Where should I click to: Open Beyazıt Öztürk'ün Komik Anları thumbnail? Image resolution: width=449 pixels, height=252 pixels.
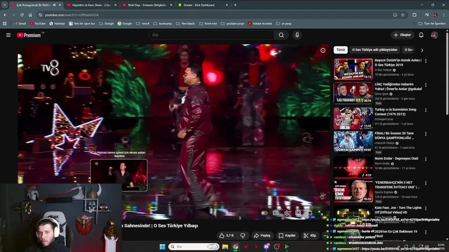[x=353, y=69]
